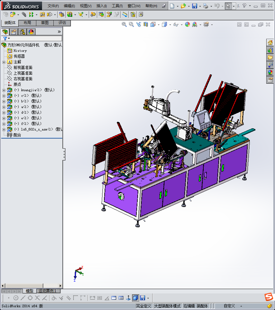Click the feature tree horizontal scrollbar thumb
275x310 pixels.
[x=24, y=286]
